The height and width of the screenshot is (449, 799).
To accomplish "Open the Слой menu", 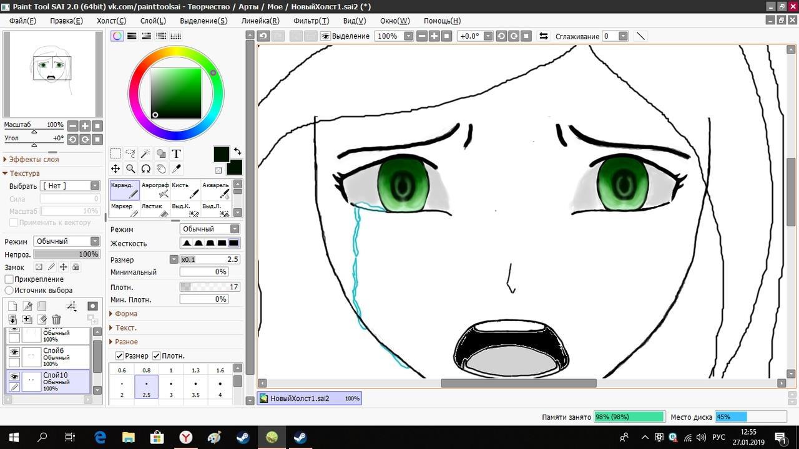I will tap(153, 21).
